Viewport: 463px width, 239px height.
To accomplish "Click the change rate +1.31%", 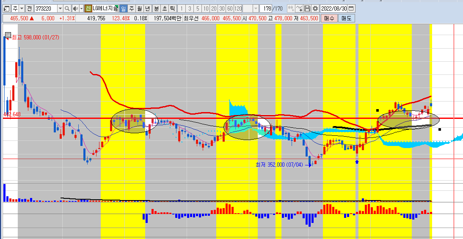I will [x=67, y=18].
